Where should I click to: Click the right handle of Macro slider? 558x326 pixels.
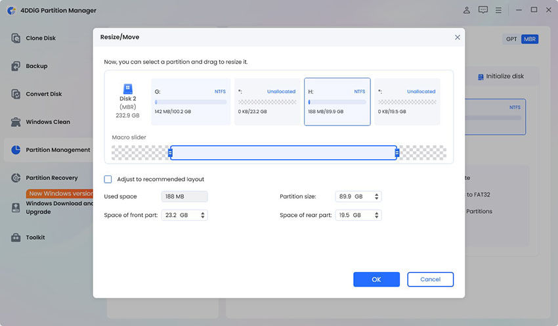click(x=397, y=153)
